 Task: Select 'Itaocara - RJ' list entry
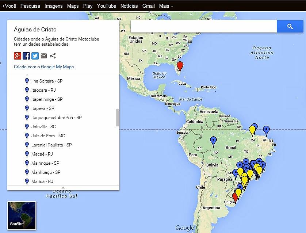pos(43,90)
